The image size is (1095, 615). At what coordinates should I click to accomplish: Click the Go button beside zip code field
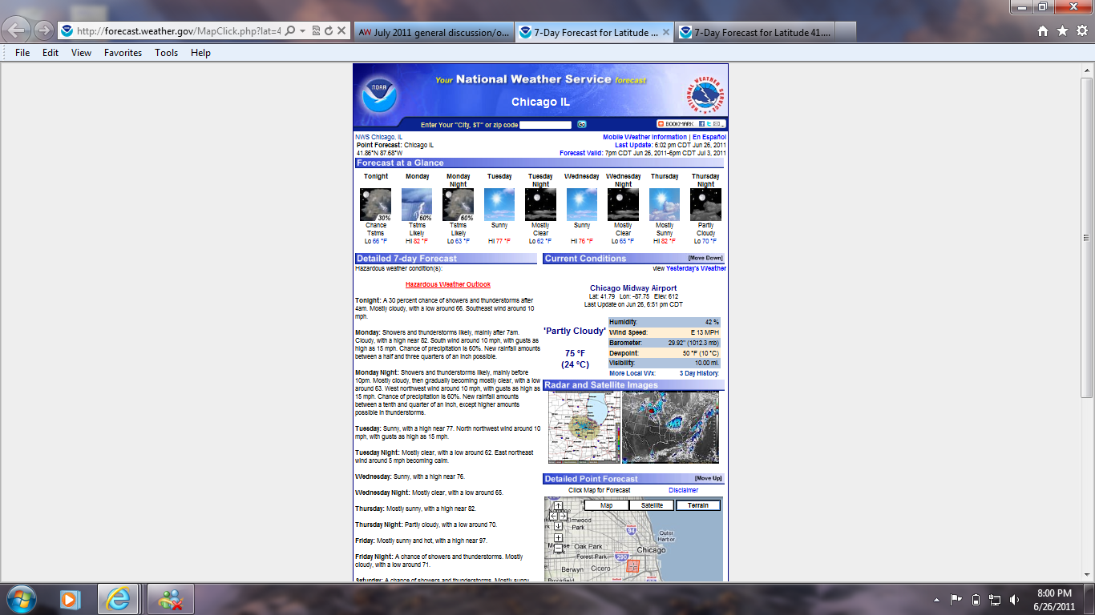click(x=582, y=124)
